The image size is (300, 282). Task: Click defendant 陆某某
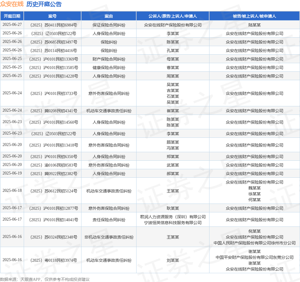[255, 25]
